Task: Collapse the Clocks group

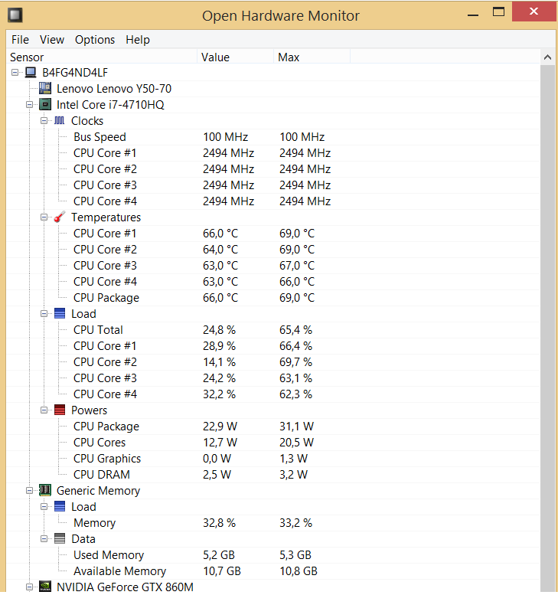Action: (x=44, y=121)
